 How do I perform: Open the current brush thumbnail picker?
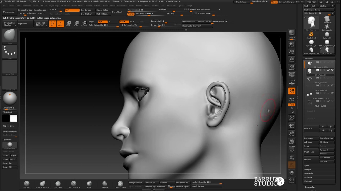click(x=10, y=36)
